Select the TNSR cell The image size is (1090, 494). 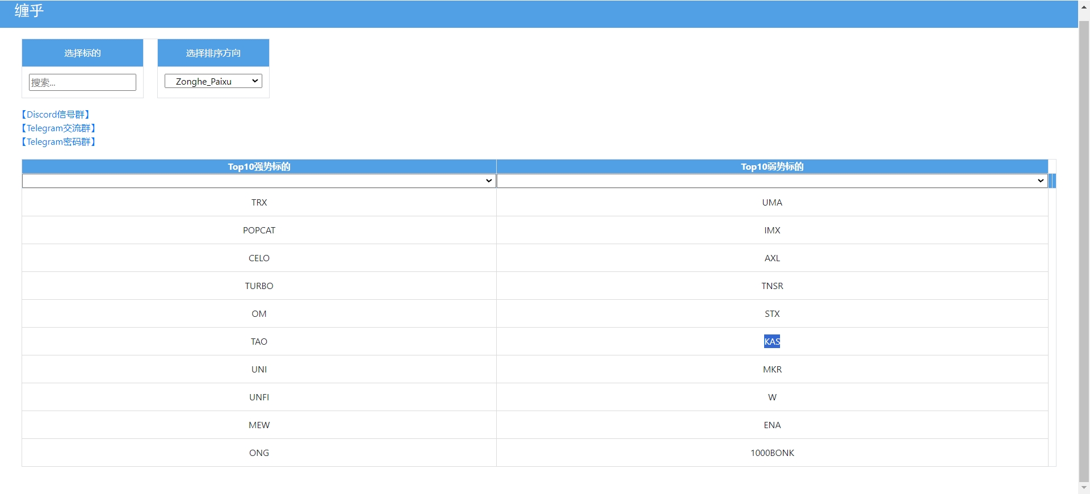pyautogui.click(x=772, y=286)
